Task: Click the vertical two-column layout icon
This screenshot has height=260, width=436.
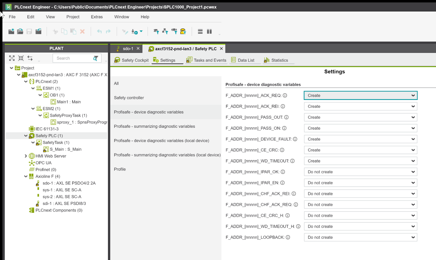Action: coord(209,32)
